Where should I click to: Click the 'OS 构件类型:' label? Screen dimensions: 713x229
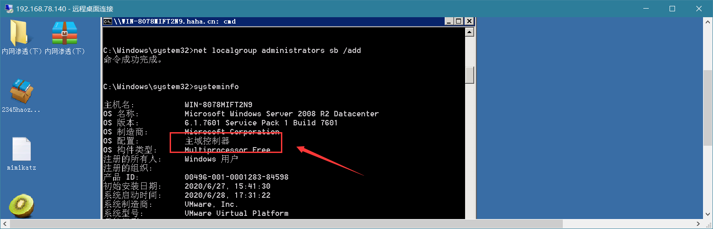coord(130,150)
